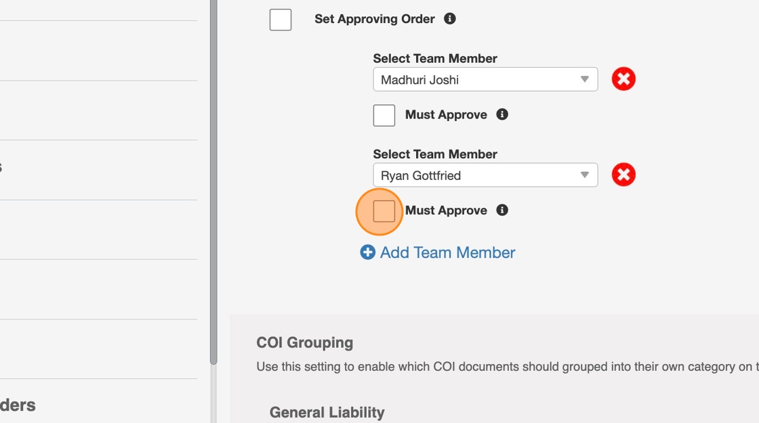The width and height of the screenshot is (759, 423).
Task: Remove Ryan Gottfried with the red X
Action: click(623, 175)
